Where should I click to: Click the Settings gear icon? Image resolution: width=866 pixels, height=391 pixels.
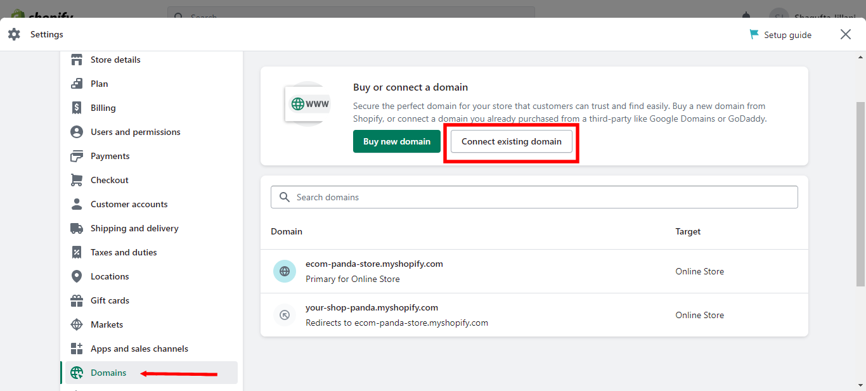[x=14, y=34]
